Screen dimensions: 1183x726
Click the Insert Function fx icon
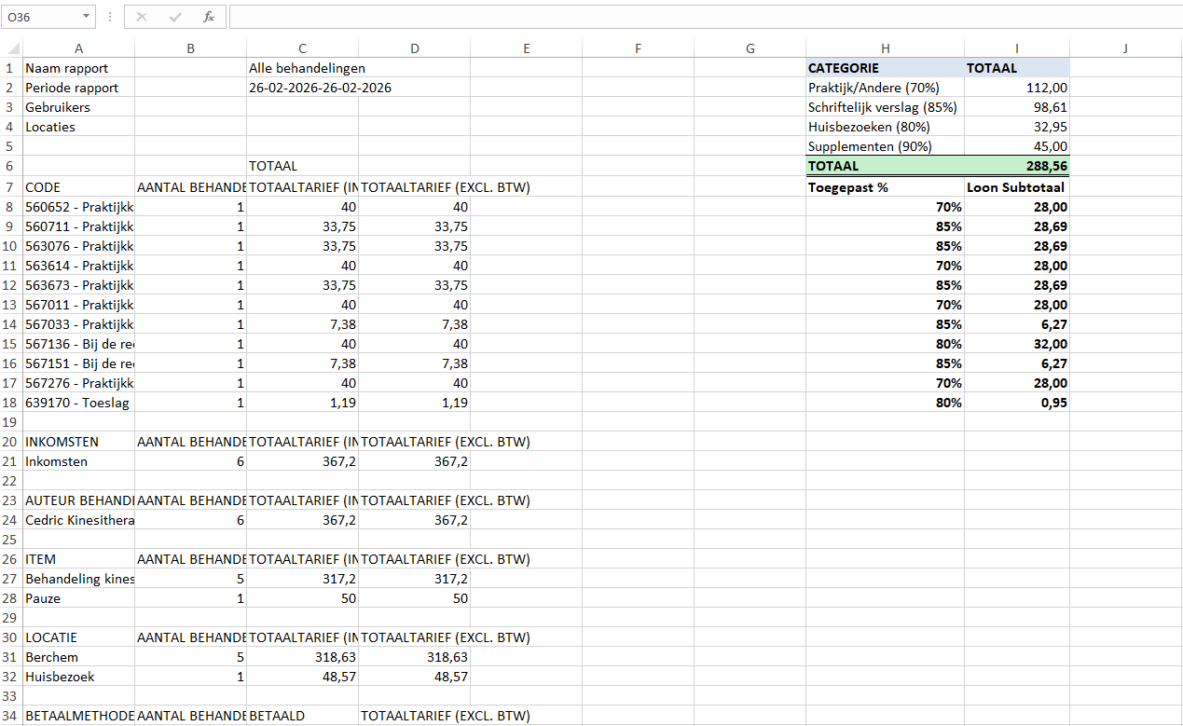tap(209, 17)
